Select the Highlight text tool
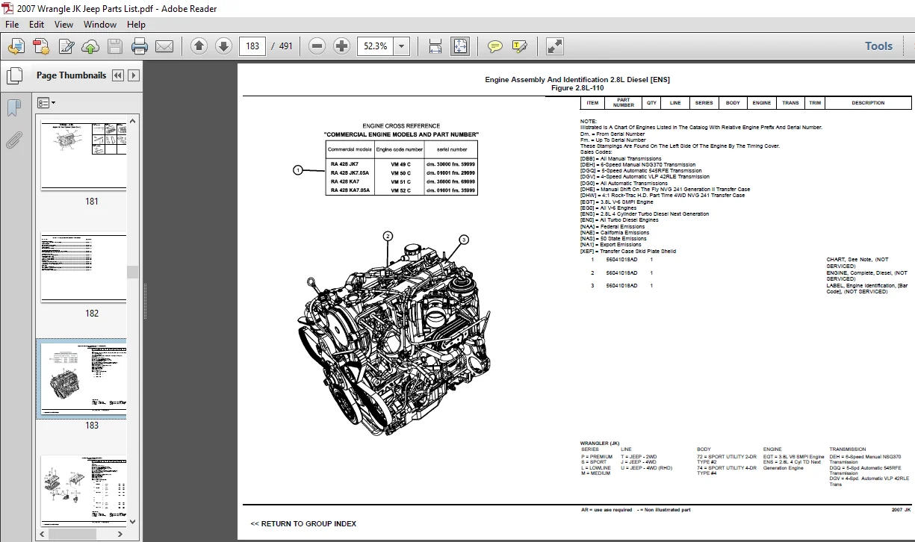The width and height of the screenshot is (915, 542). [x=519, y=46]
